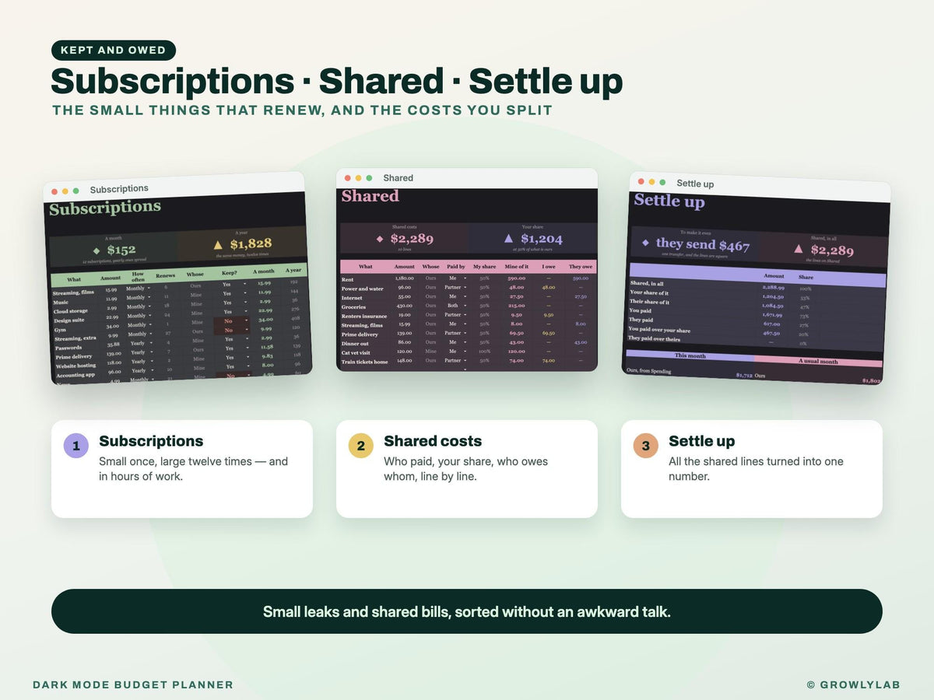
Task: Open Keep? dropdown for Cloud storage row
Action: [245, 303]
